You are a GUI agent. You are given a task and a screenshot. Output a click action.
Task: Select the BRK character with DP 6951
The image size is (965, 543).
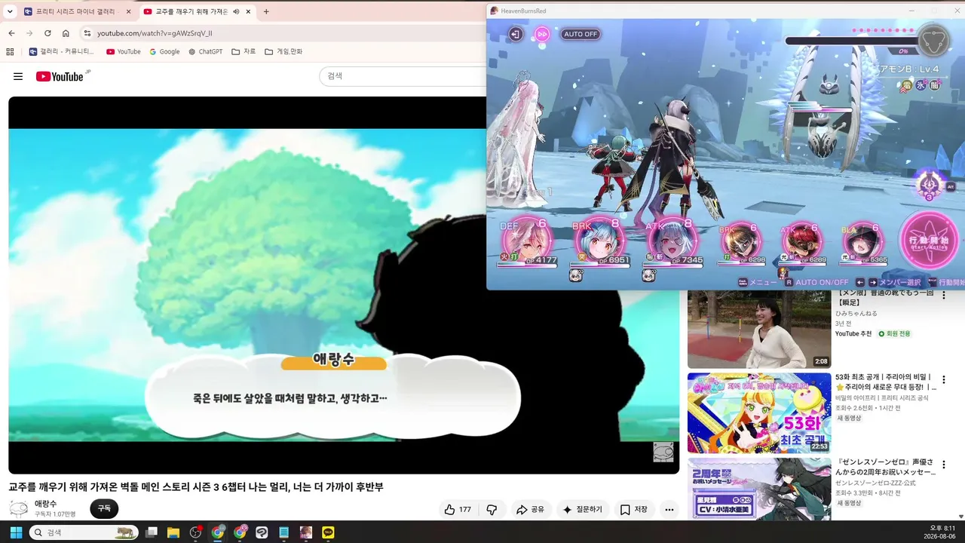601,242
